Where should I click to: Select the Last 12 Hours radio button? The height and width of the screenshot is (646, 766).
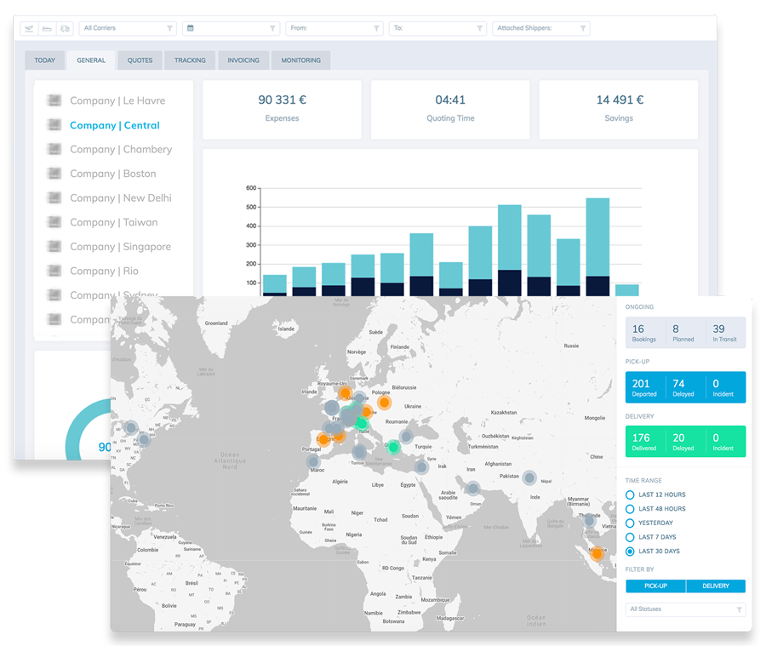pyautogui.click(x=630, y=495)
